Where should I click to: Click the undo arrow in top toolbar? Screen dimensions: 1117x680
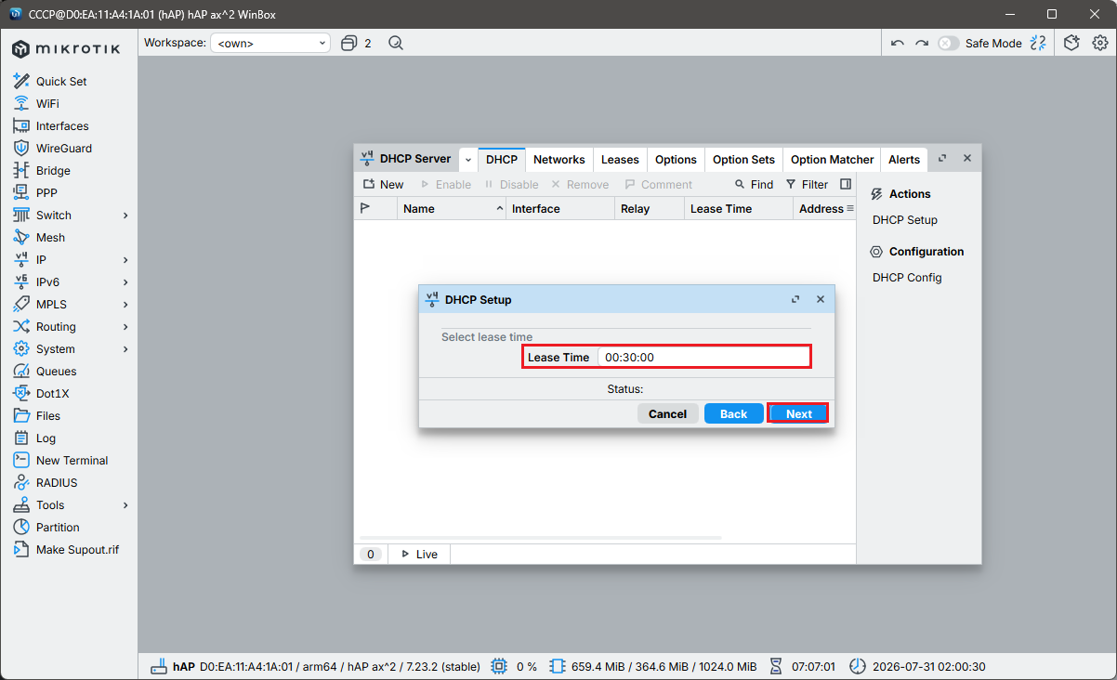[897, 43]
